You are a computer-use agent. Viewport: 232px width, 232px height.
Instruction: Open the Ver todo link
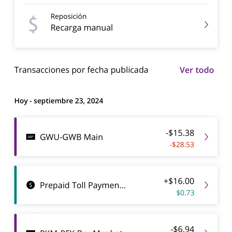[197, 70]
